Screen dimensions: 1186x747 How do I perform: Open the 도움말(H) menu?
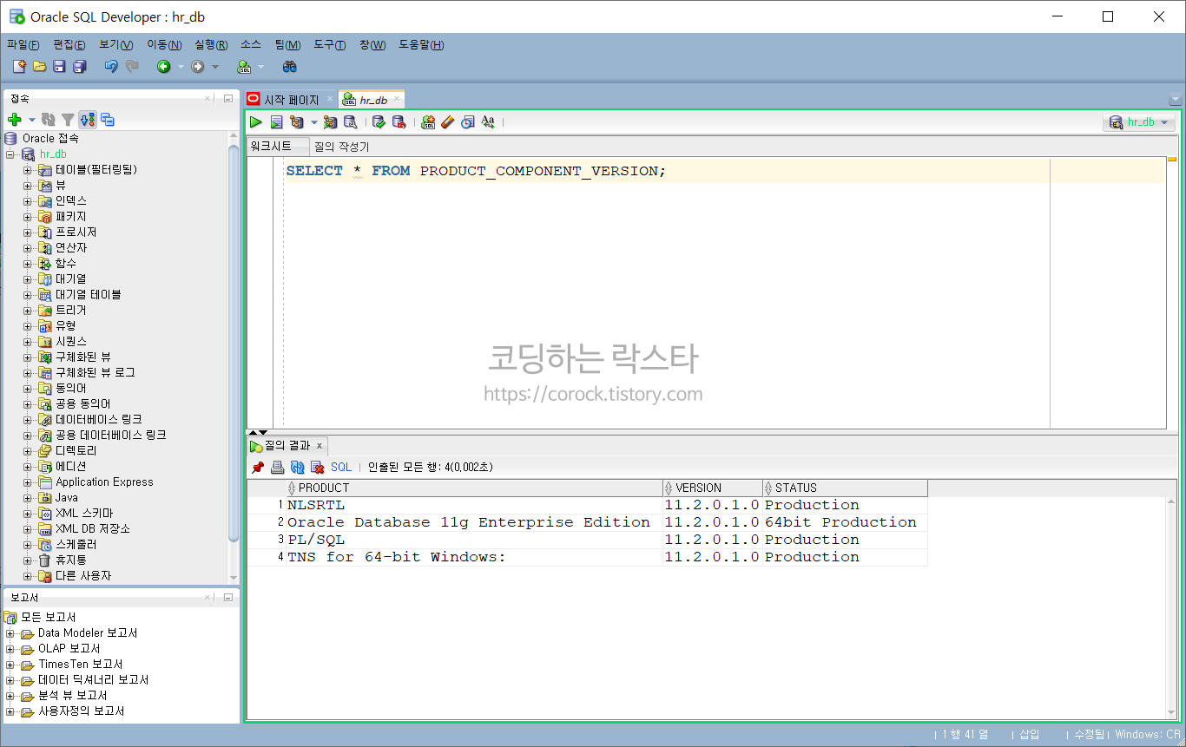coord(422,45)
